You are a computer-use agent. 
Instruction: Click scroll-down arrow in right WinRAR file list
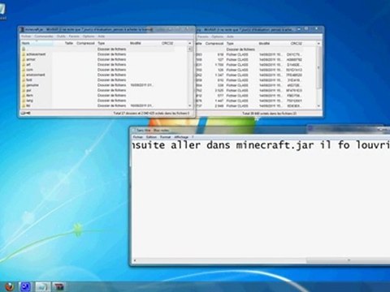tap(318, 106)
